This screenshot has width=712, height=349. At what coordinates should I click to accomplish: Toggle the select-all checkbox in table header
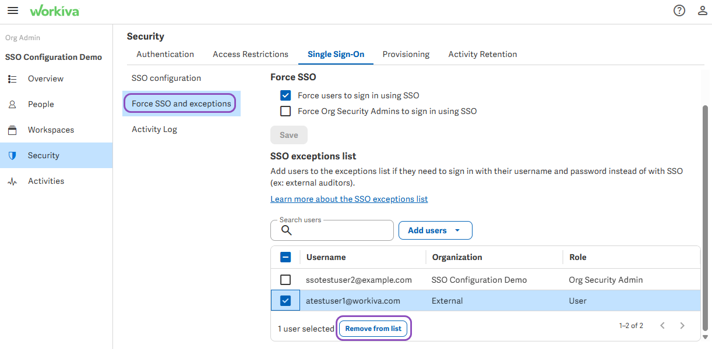[x=285, y=257]
